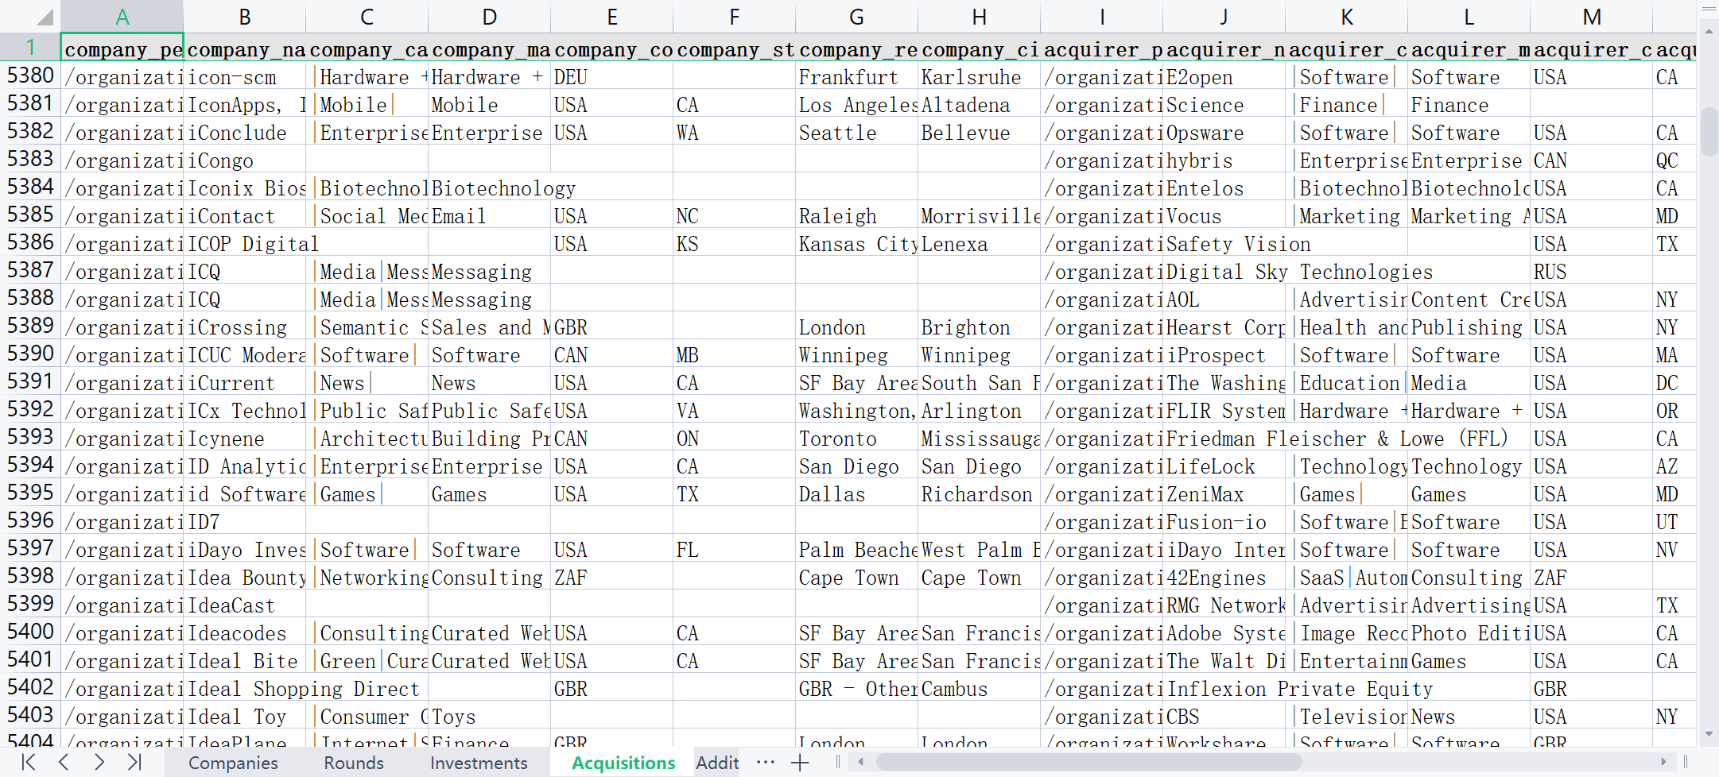Select the 'hybris' acquirer cell

1224,160
